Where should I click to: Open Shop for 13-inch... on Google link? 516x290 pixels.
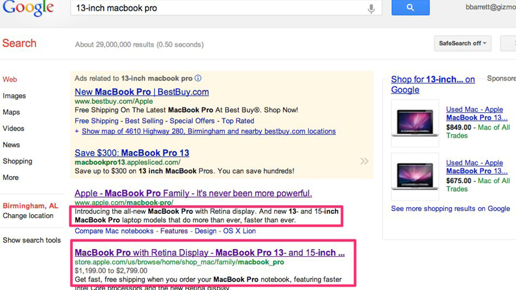pos(433,84)
